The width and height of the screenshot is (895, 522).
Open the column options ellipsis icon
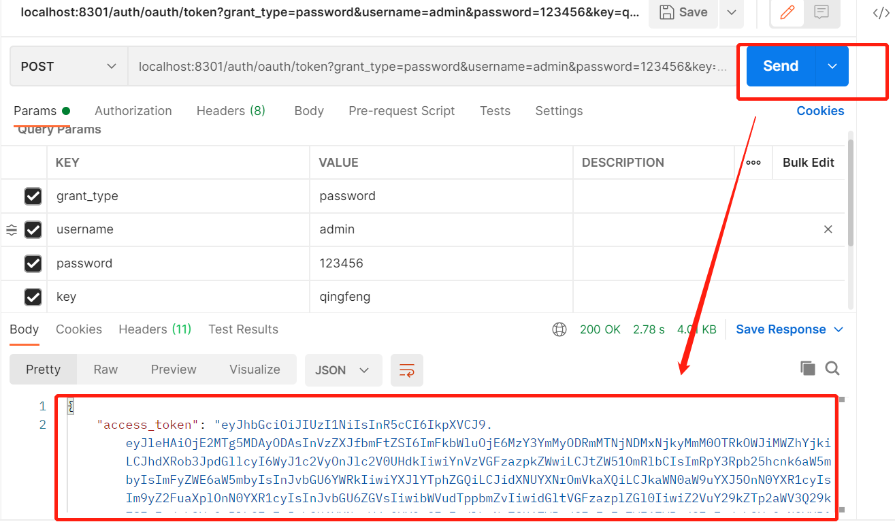coord(753,163)
